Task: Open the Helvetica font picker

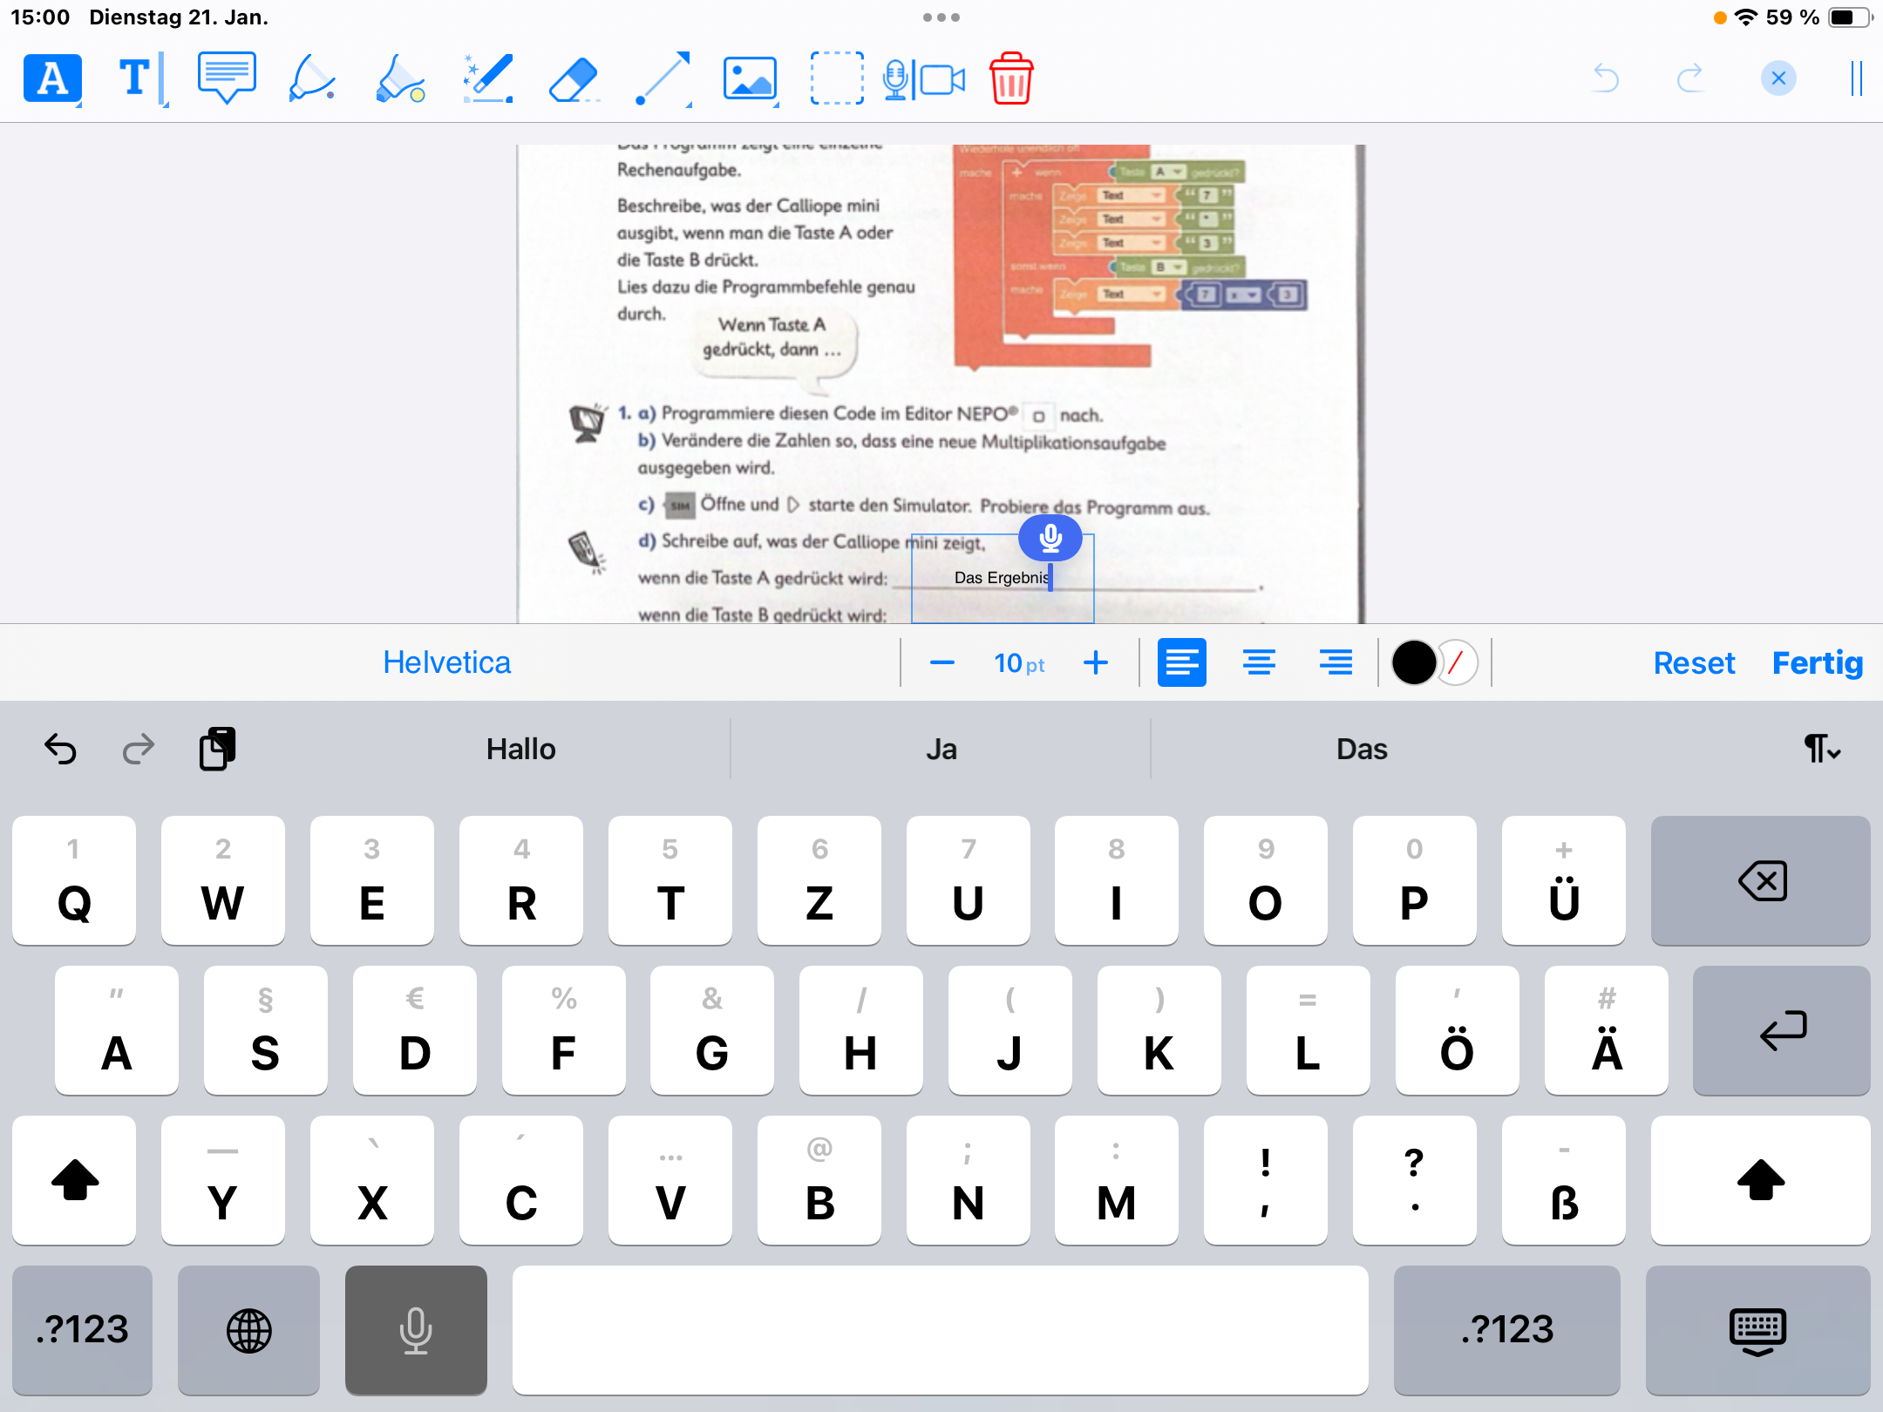Action: 447,662
